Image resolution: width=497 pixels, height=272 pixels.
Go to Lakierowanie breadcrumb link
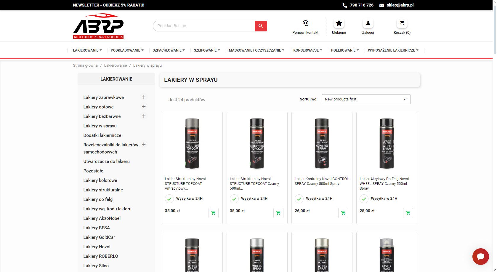click(116, 65)
